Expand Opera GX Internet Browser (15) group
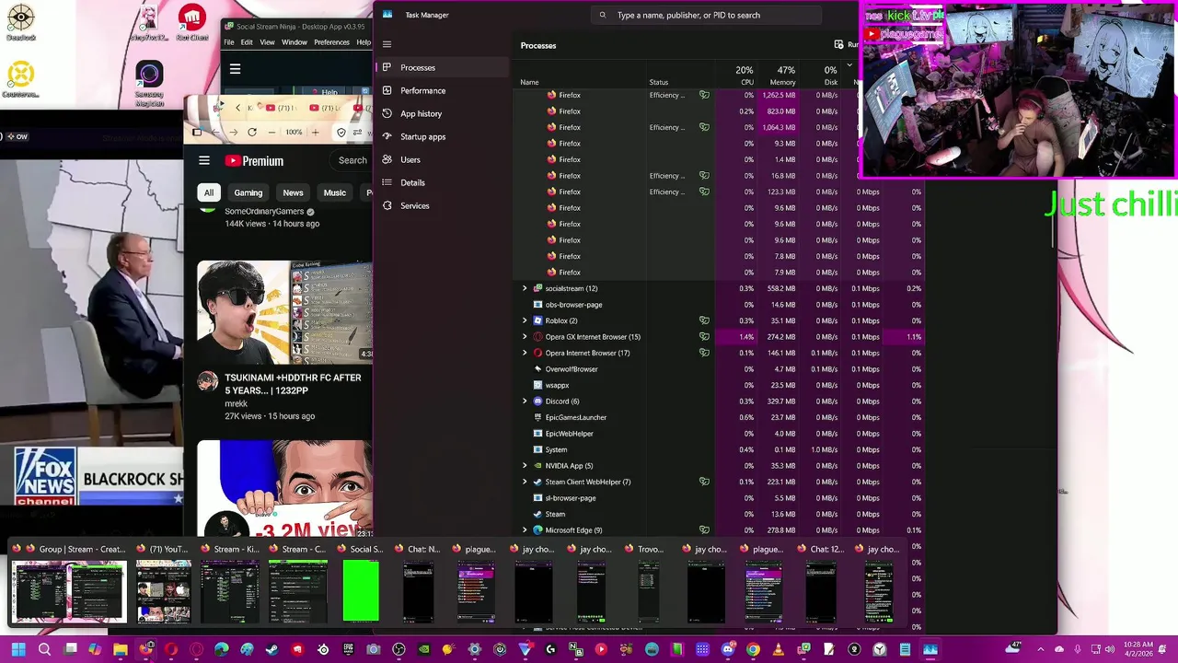Image resolution: width=1178 pixels, height=663 pixels. 525,337
